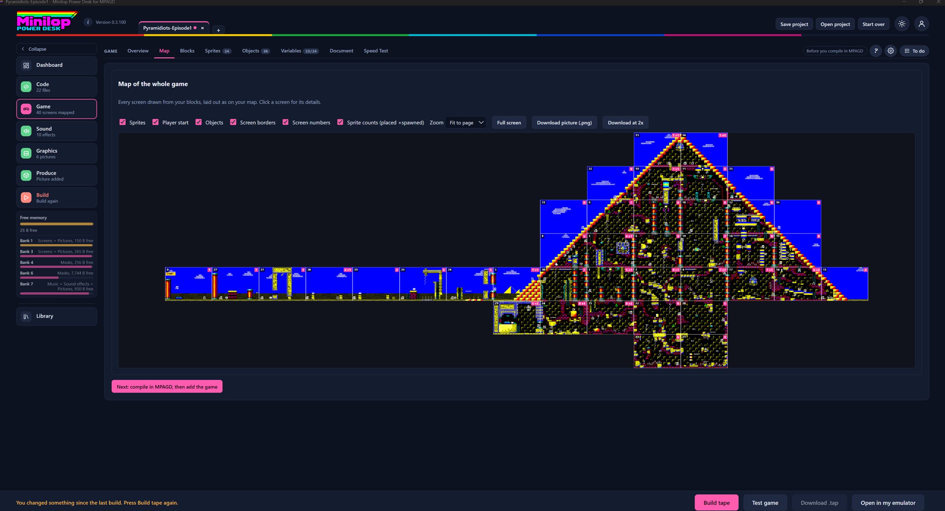Toggle the Player start checkbox
This screenshot has width=945, height=511.
(156, 122)
